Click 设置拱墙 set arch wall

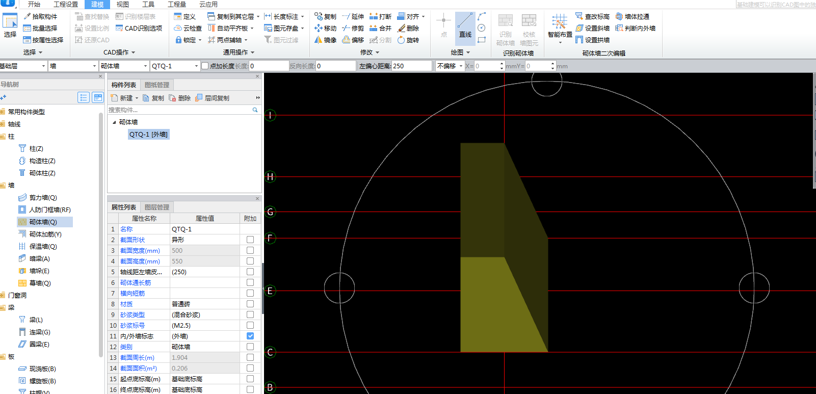tap(592, 40)
